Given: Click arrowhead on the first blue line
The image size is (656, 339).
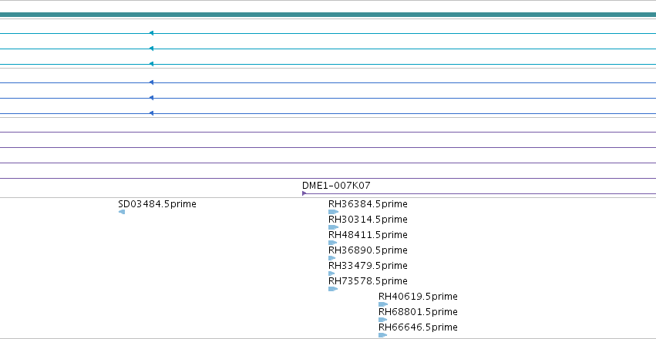Looking at the screenshot, I should tap(151, 82).
